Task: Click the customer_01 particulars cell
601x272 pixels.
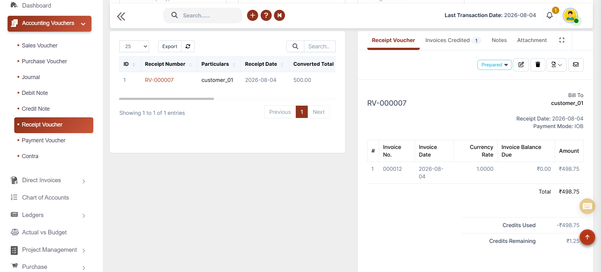Action: (217, 80)
